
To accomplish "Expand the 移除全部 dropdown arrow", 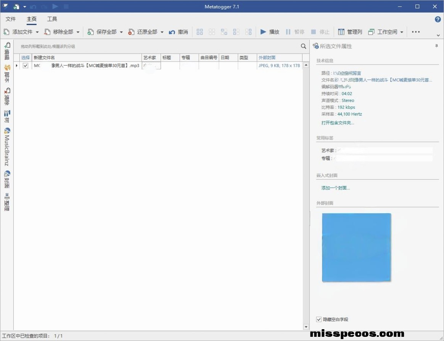I will [78, 32].
